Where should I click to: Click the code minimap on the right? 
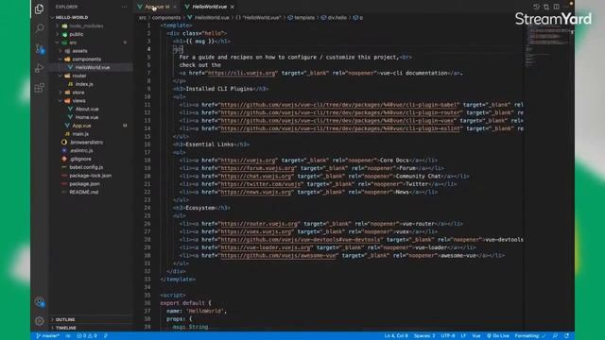coord(548,46)
